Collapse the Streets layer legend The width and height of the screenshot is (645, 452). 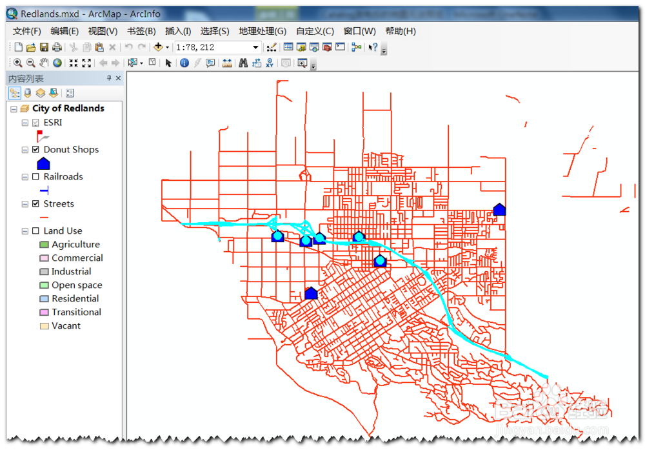coord(25,204)
